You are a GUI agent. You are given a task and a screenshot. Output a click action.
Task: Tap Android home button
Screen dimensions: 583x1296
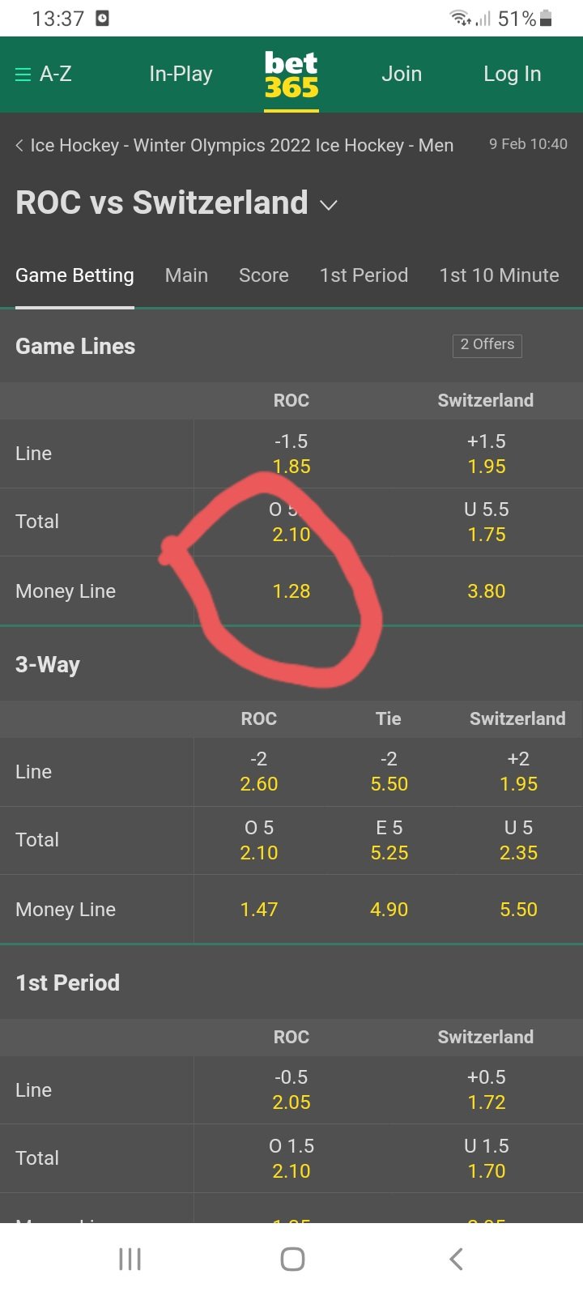point(292,1259)
